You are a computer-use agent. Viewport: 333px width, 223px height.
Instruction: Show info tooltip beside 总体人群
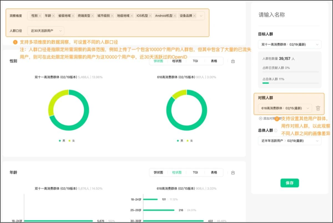276,130
